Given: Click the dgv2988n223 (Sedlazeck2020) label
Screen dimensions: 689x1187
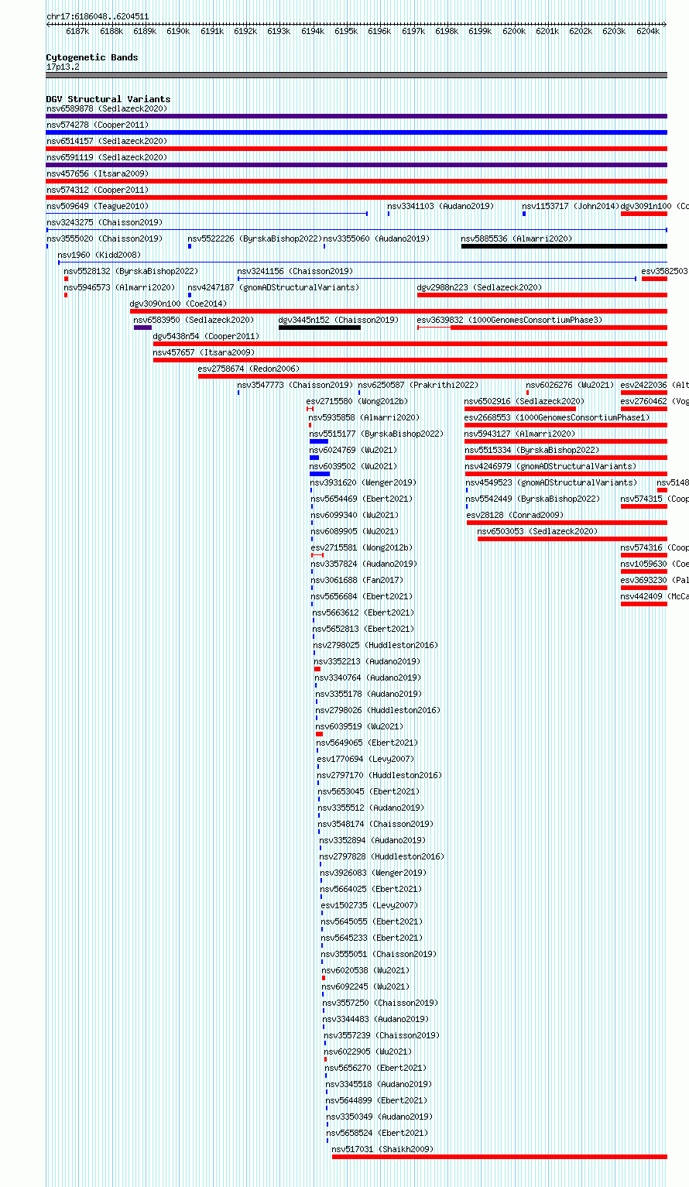Looking at the screenshot, I should (x=479, y=288).
